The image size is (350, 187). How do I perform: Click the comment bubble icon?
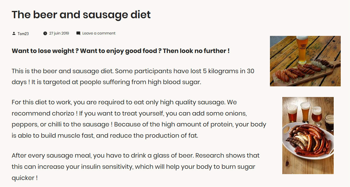tap(78, 33)
